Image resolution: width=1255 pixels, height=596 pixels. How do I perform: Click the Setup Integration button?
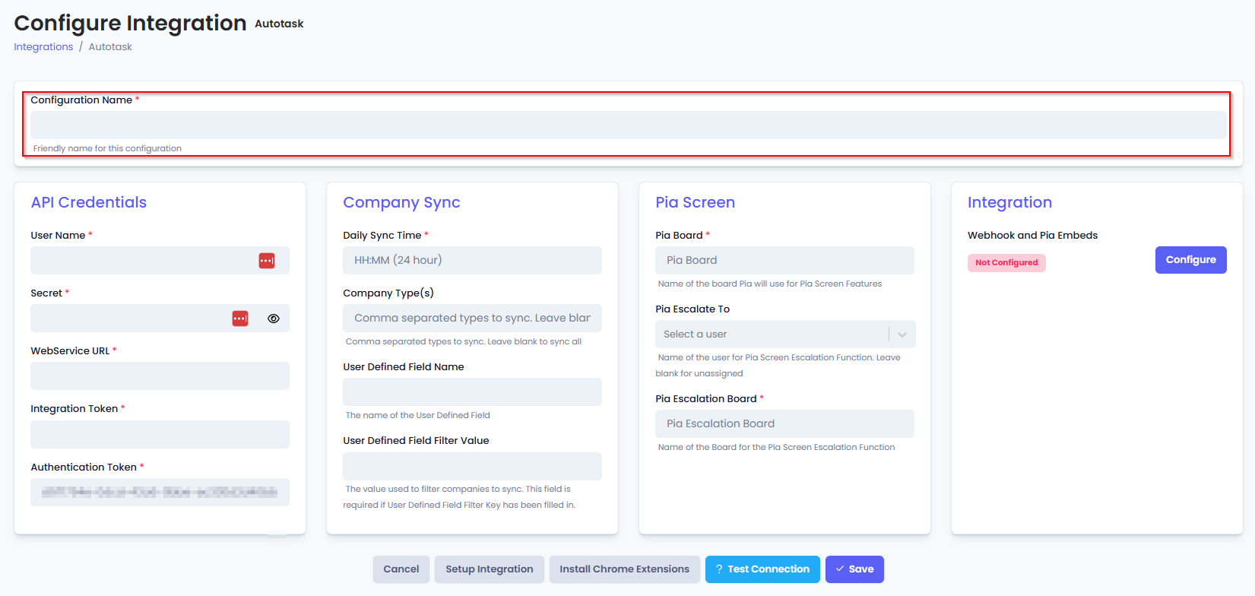click(x=490, y=569)
